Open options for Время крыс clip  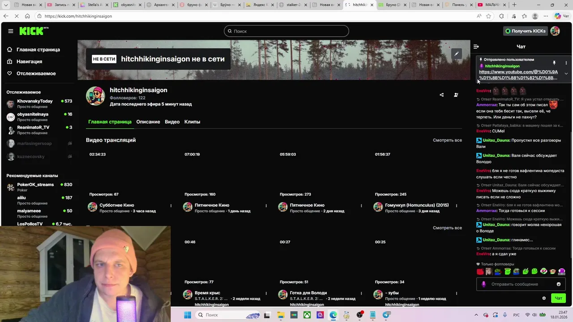click(266, 293)
